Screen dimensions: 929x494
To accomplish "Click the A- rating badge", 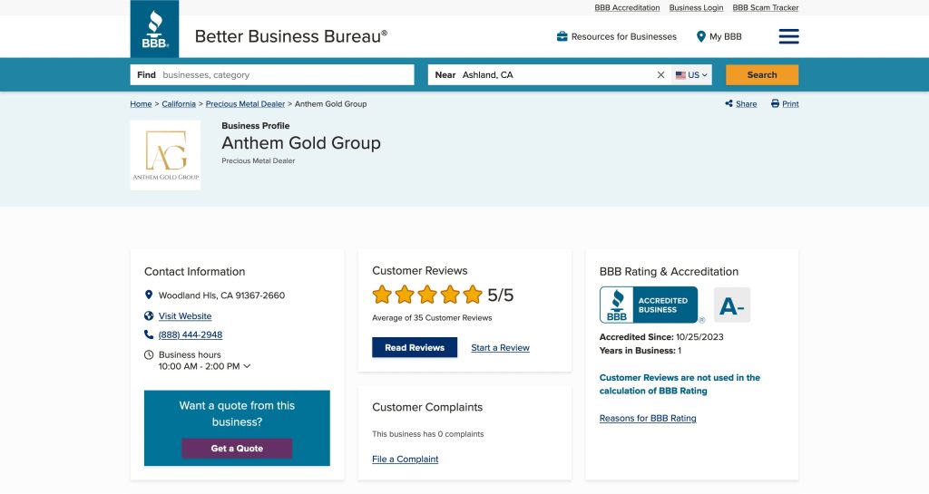I will pyautogui.click(x=732, y=306).
